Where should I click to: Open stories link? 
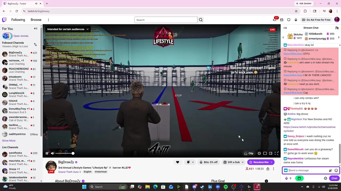(21, 36)
